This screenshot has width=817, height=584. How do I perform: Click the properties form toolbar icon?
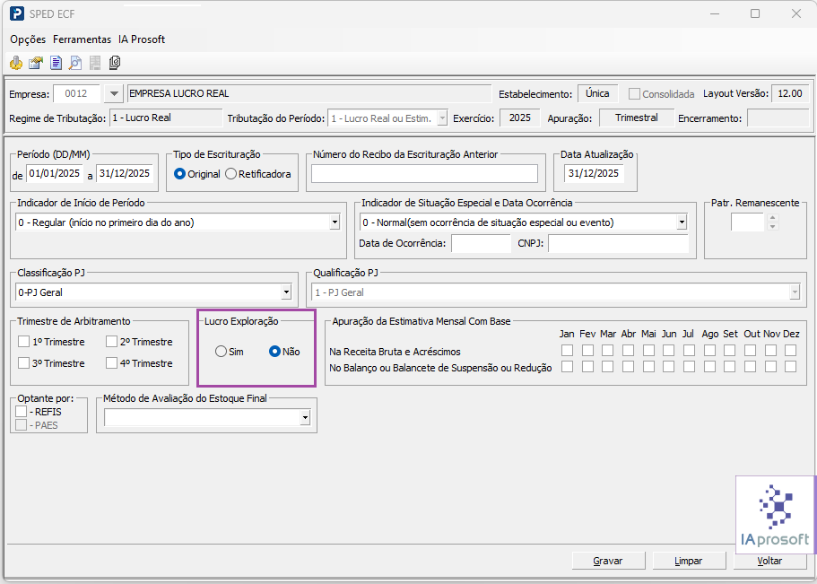[36, 63]
